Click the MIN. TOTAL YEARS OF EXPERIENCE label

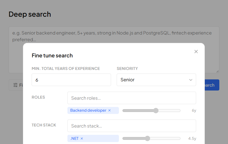[x=66, y=69]
